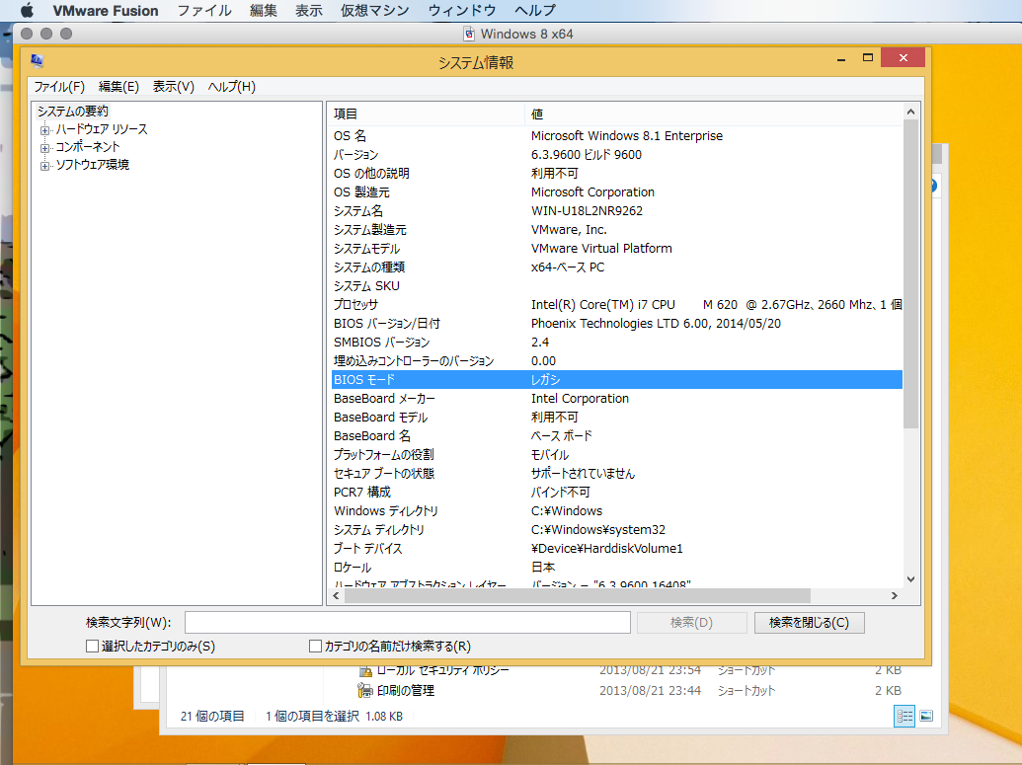Click VMware Virtual Platform value
This screenshot has width=1022, height=765.
(601, 249)
